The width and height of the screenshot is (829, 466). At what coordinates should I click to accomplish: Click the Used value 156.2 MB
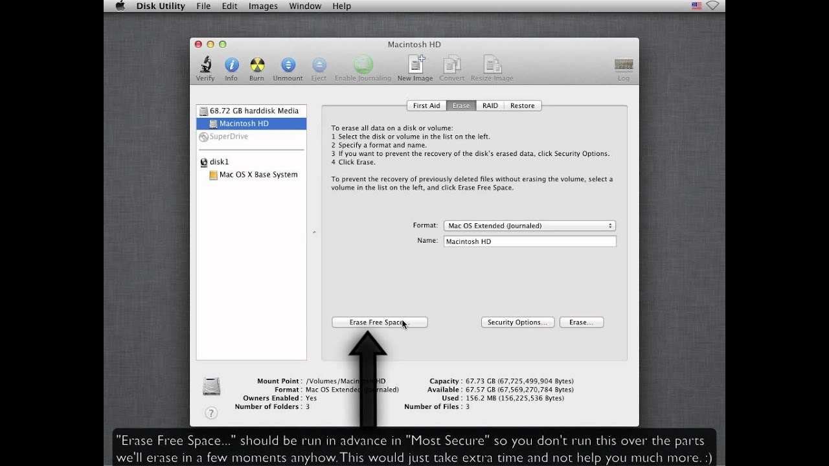pyautogui.click(x=515, y=398)
